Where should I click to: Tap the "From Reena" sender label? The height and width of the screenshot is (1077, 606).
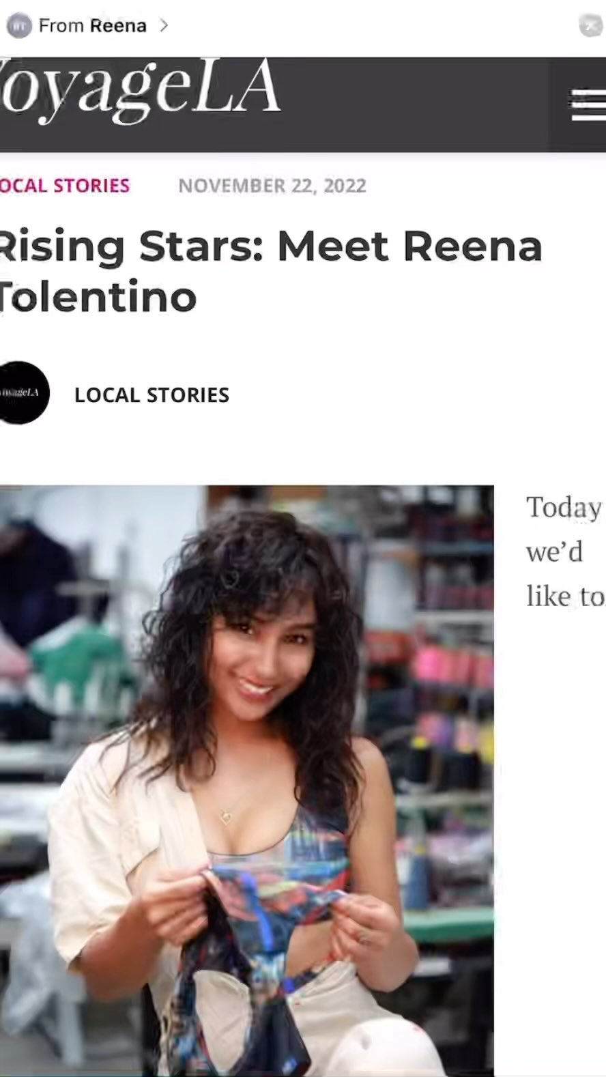tap(92, 26)
